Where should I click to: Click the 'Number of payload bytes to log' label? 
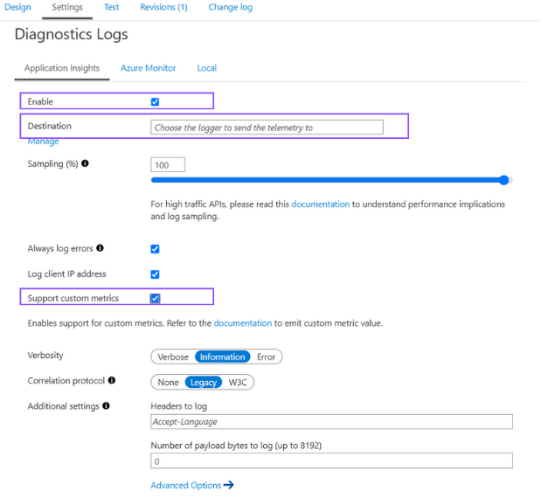click(x=236, y=446)
